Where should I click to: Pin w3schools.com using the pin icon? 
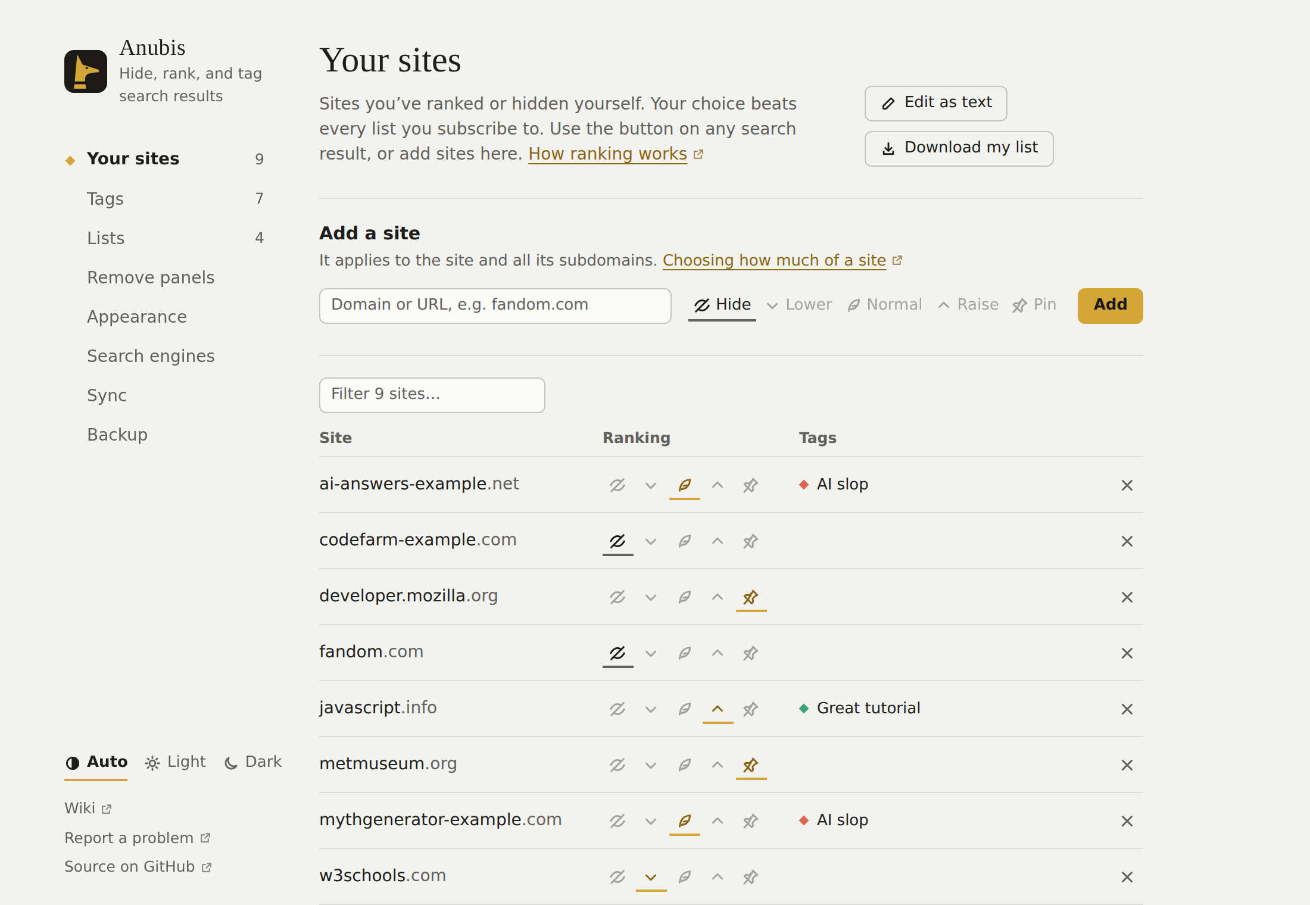point(751,877)
